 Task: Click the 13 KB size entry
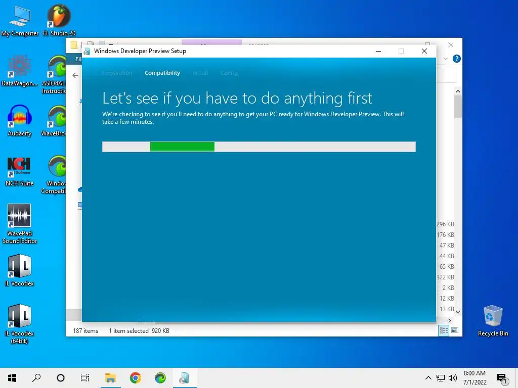tap(447, 309)
